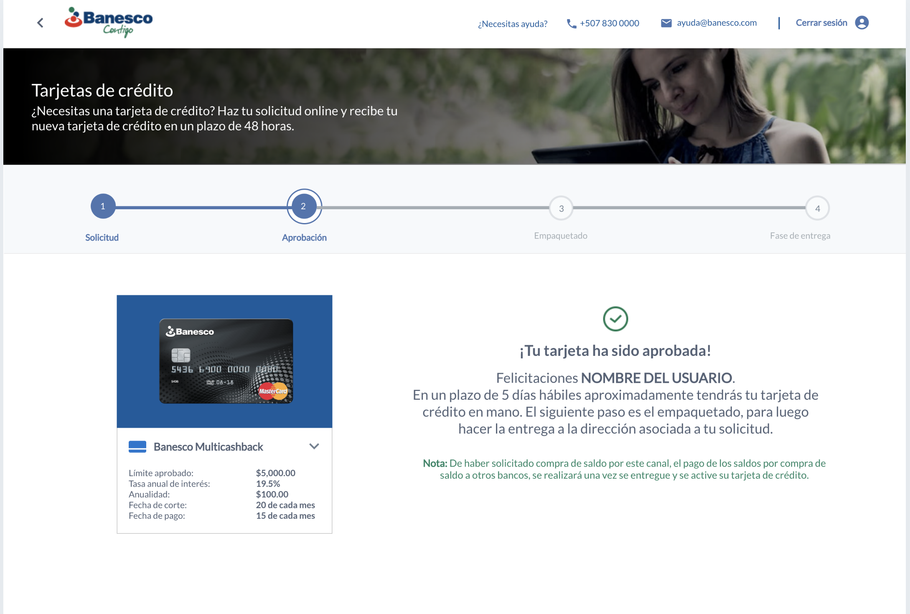Click Cerrar sesión link
This screenshot has width=910, height=614.
click(x=821, y=23)
